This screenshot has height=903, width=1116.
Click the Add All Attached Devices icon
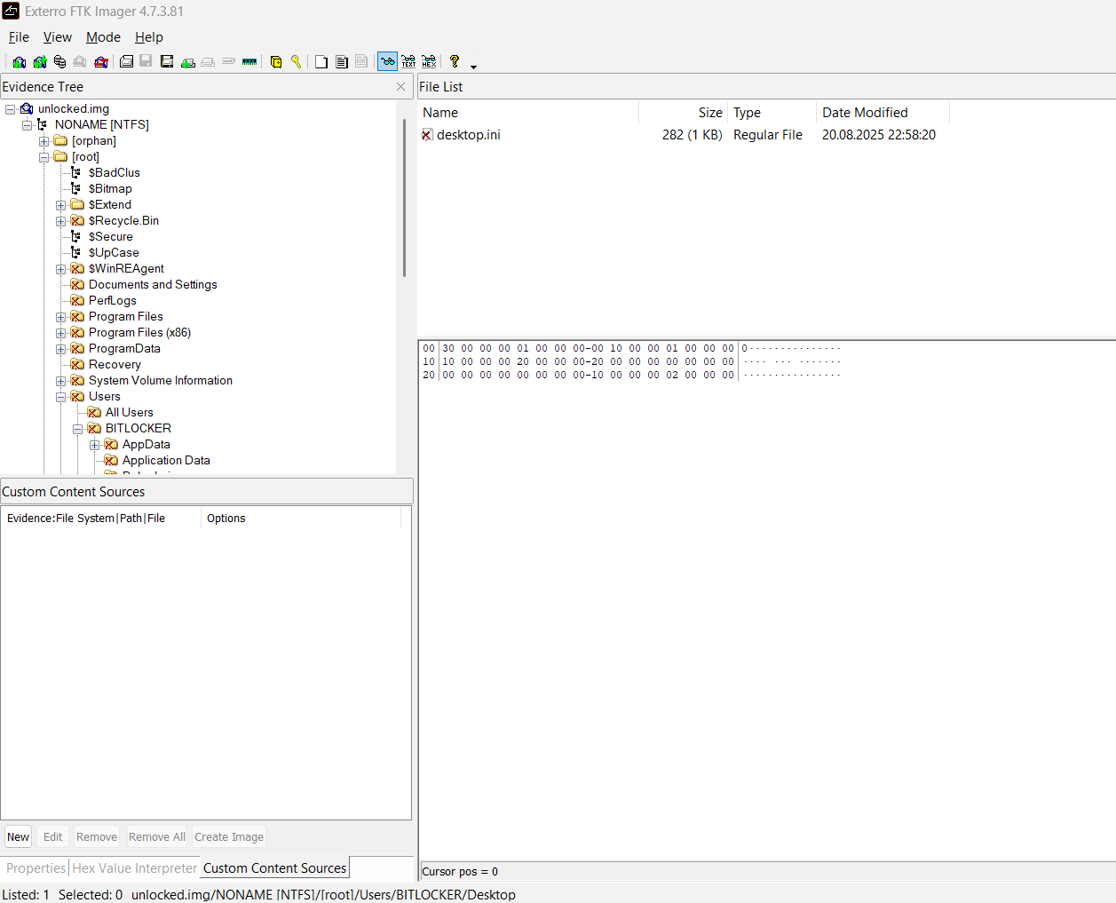coord(40,62)
